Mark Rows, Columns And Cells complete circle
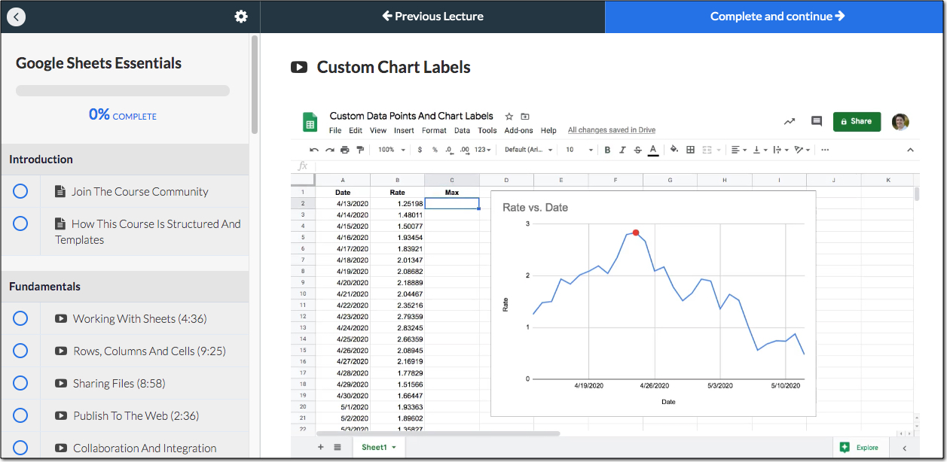This screenshot has width=947, height=462. [20, 351]
